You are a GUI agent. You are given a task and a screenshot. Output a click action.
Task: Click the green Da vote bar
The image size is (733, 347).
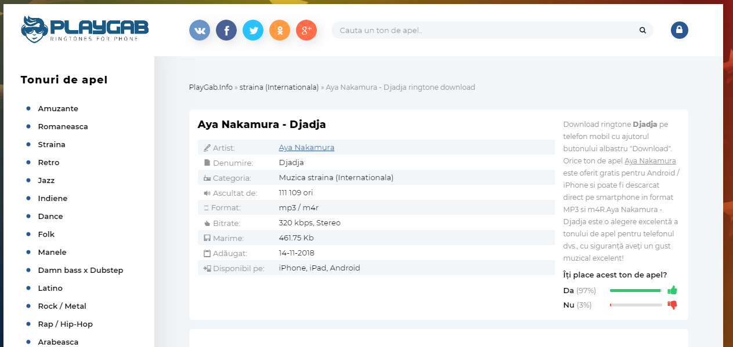635,290
